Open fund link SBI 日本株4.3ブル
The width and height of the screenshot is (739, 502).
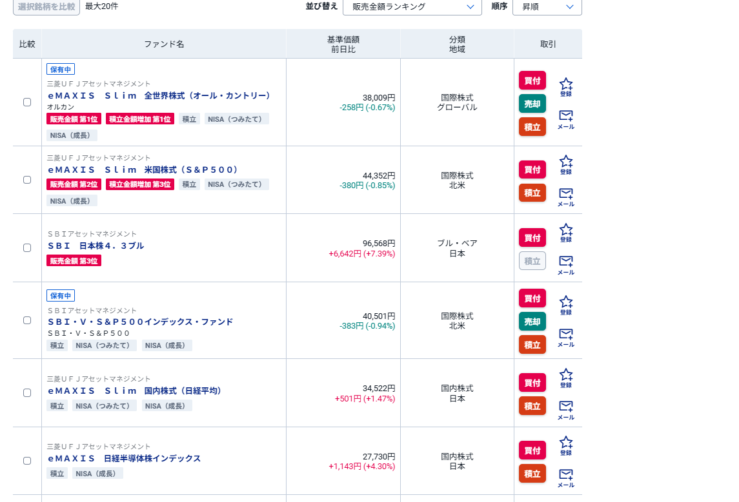[x=96, y=246]
